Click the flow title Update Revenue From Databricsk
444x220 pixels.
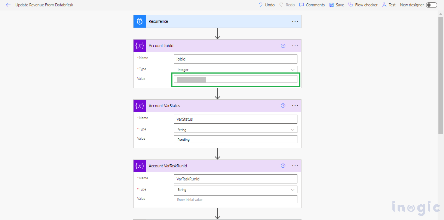click(44, 5)
